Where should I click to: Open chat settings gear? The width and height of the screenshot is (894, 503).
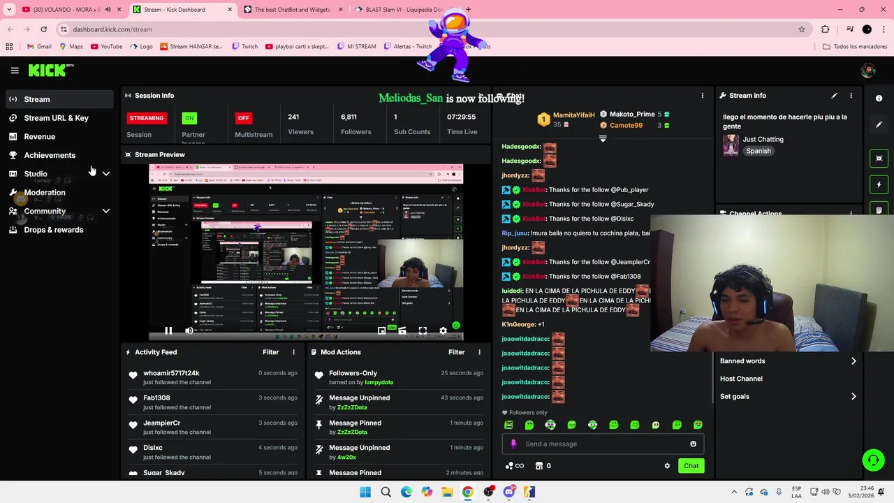667,466
